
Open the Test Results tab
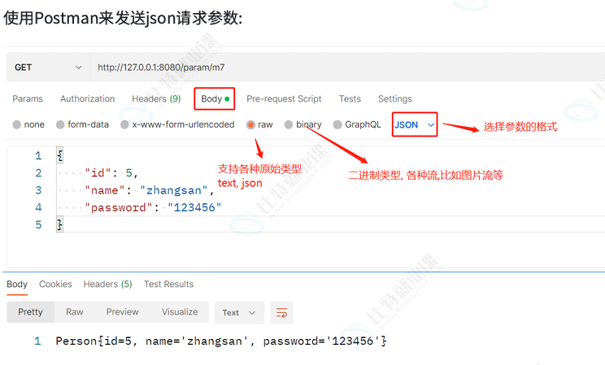pos(168,285)
